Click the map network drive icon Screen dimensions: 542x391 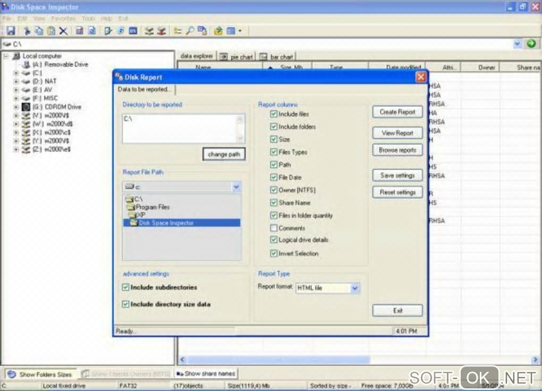149,31
